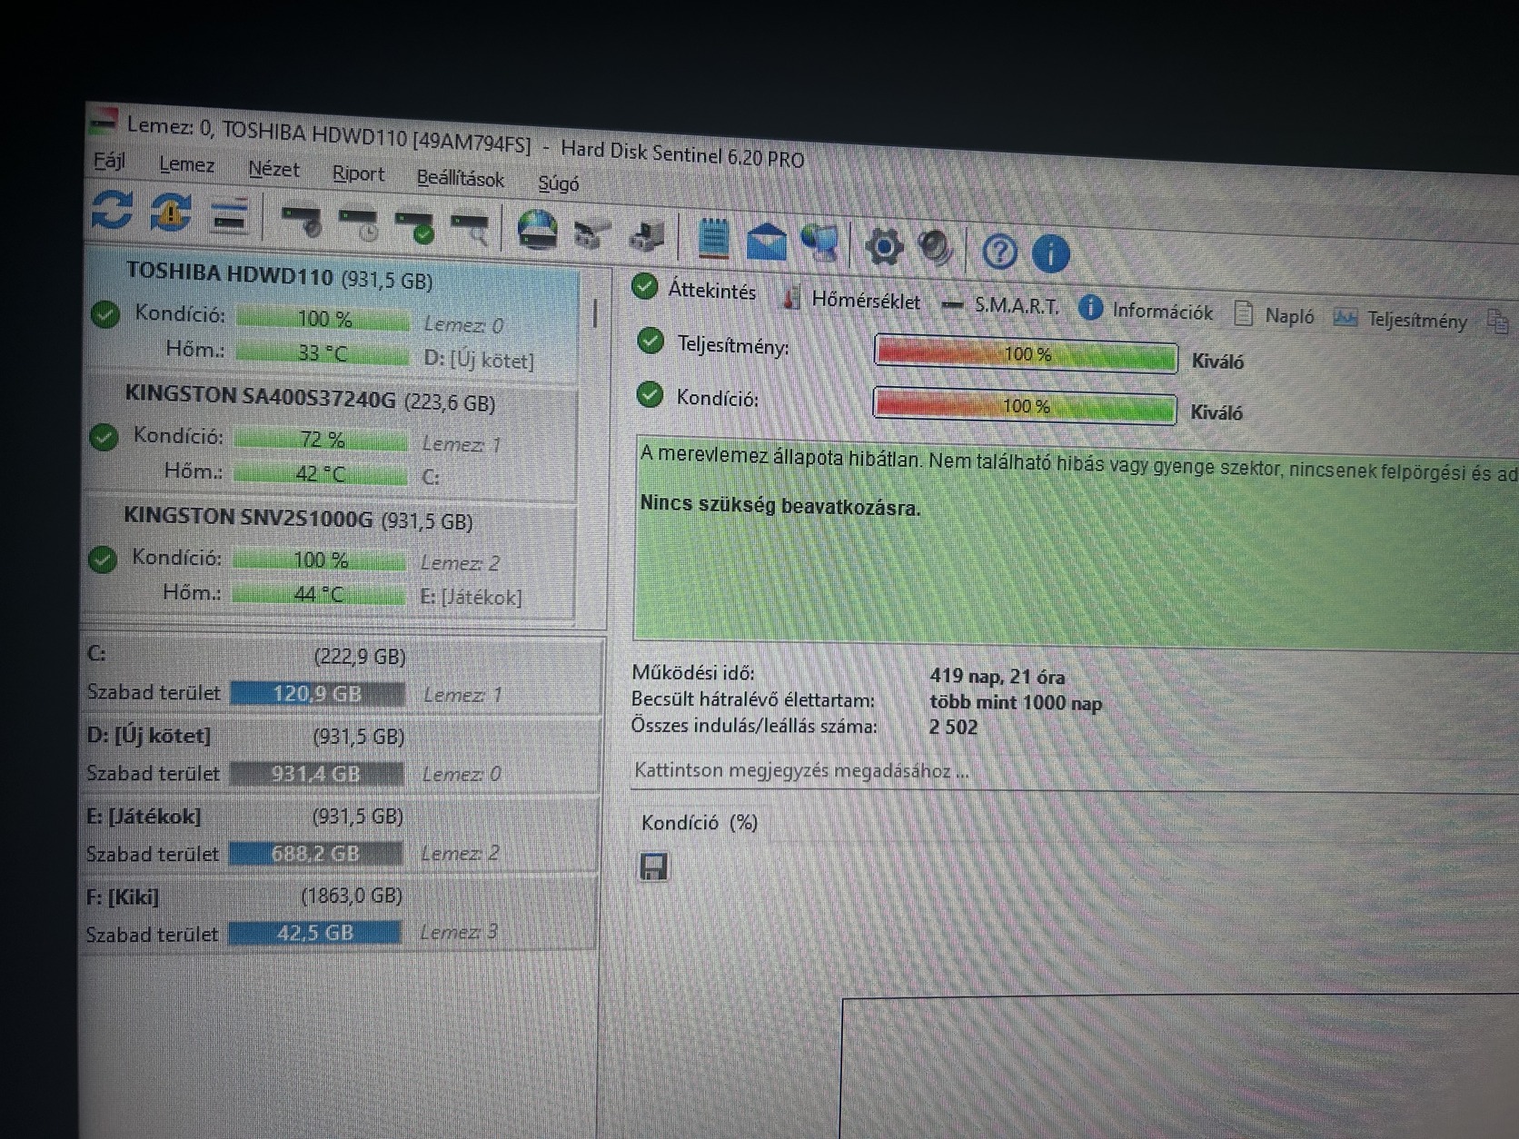
Task: Click the disk icon with a clock
Action: [359, 224]
